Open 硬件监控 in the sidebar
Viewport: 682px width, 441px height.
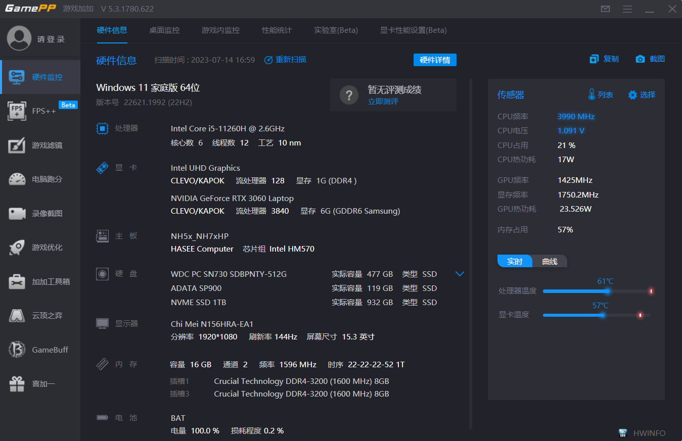point(40,77)
